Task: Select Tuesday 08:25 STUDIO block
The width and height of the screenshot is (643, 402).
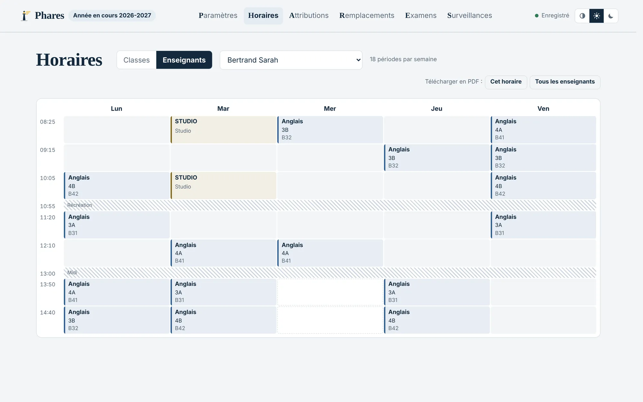Action: (x=223, y=130)
